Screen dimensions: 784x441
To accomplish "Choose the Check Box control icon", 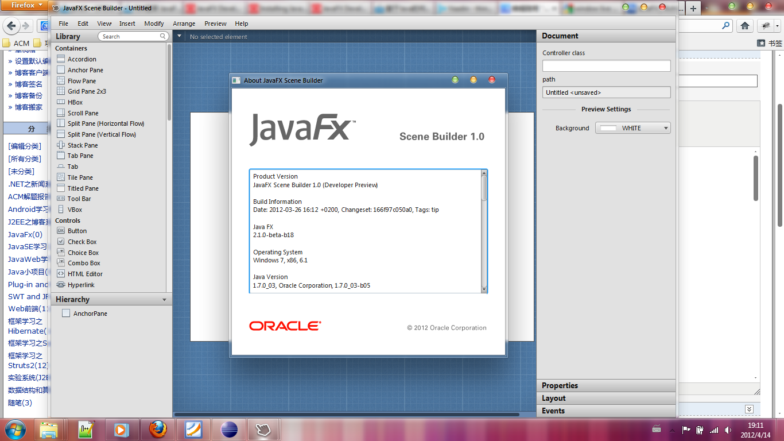I will click(x=61, y=242).
